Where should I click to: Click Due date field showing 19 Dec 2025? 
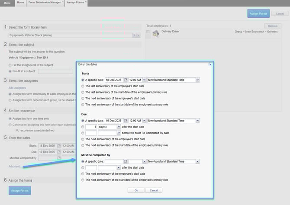point(114,121)
